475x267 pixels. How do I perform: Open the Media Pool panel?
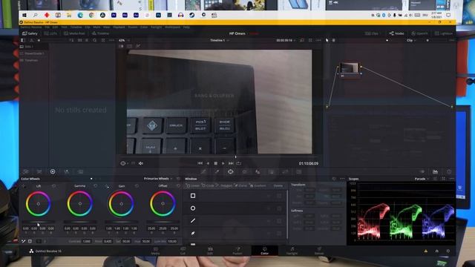click(74, 33)
